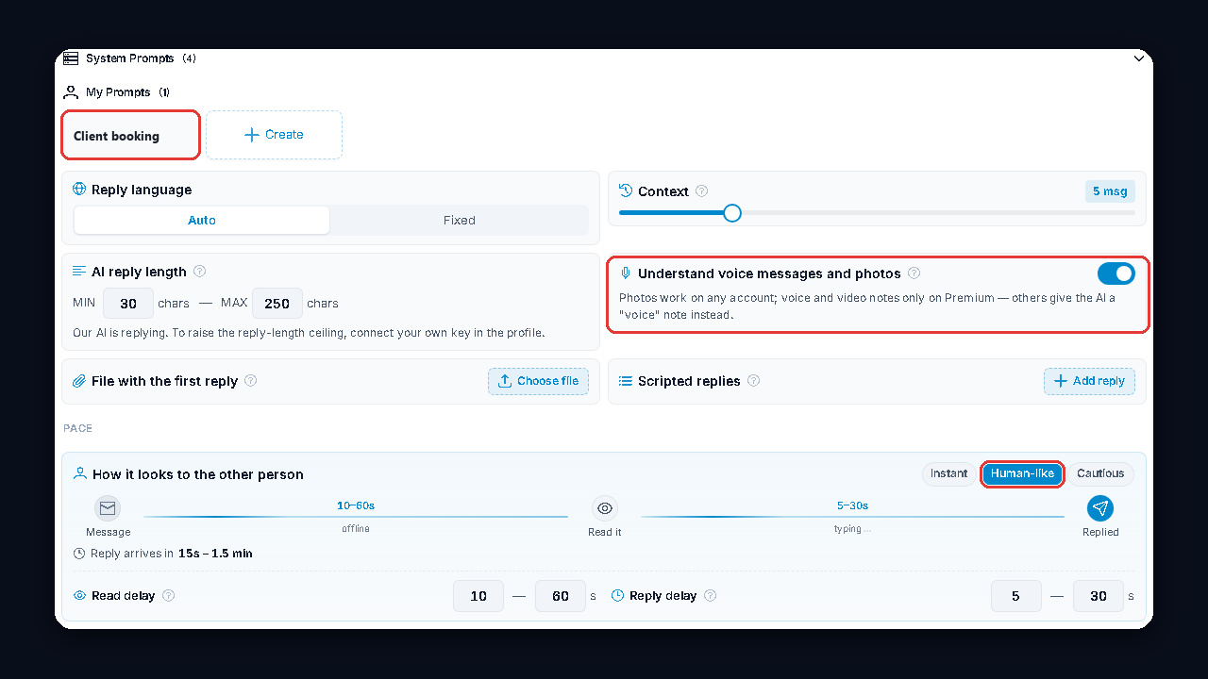Click the eye icon above Read it
The height and width of the screenshot is (679, 1208).
coord(605,508)
